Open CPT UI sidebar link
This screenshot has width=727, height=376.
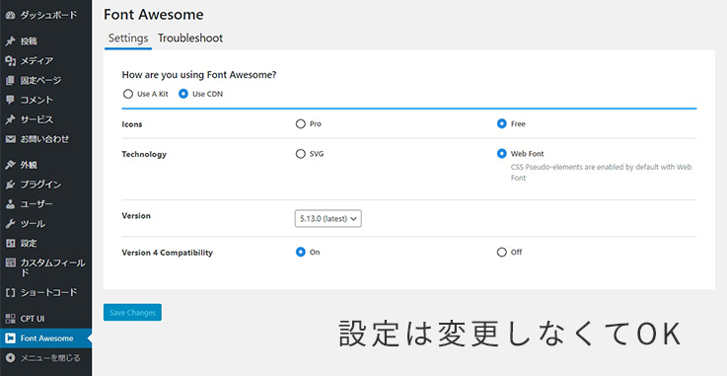33,319
